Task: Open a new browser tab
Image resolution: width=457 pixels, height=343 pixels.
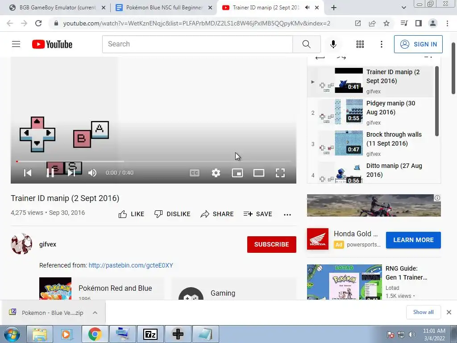Action: click(334, 8)
